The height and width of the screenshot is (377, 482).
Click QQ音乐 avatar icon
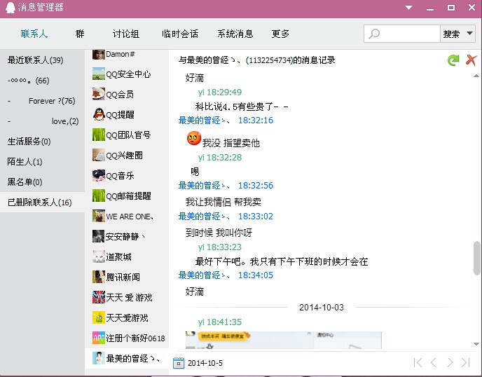tap(98, 176)
